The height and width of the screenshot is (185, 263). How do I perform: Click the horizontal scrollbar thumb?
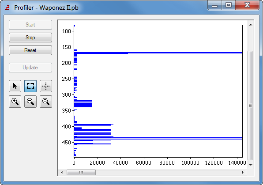81,172
